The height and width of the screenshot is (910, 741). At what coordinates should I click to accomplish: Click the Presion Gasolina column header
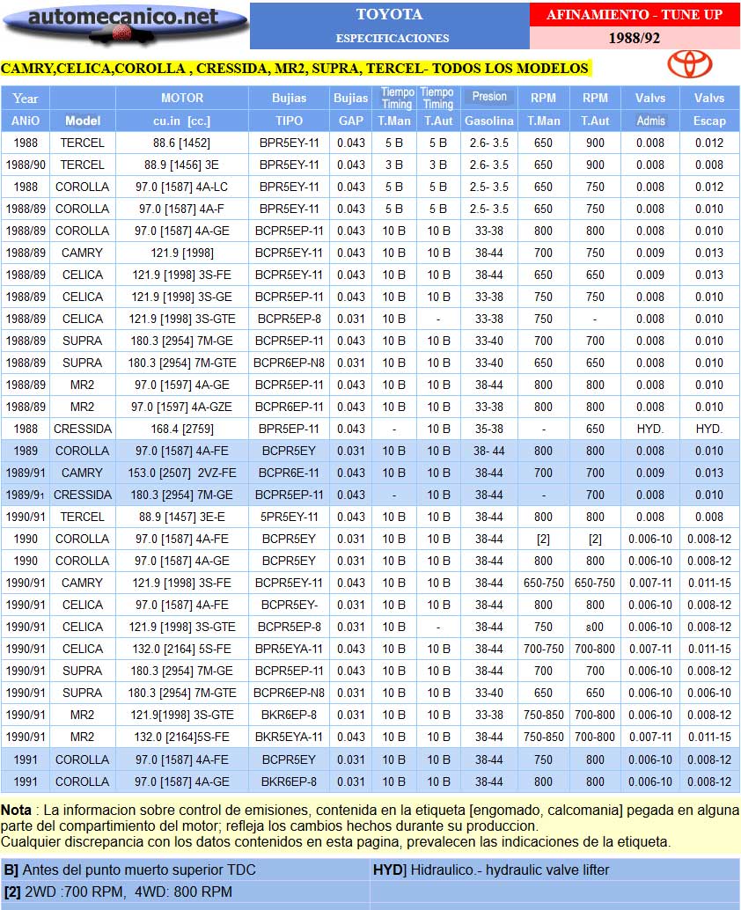[489, 109]
